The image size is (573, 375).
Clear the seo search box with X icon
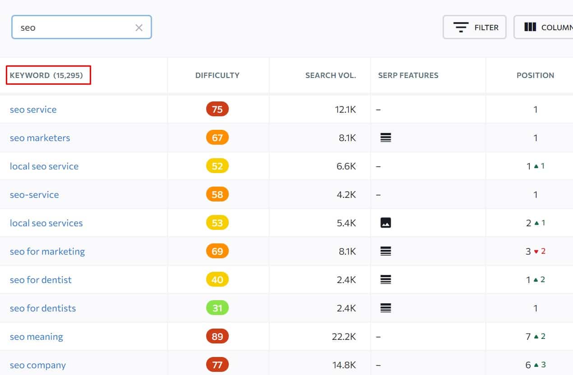[139, 27]
